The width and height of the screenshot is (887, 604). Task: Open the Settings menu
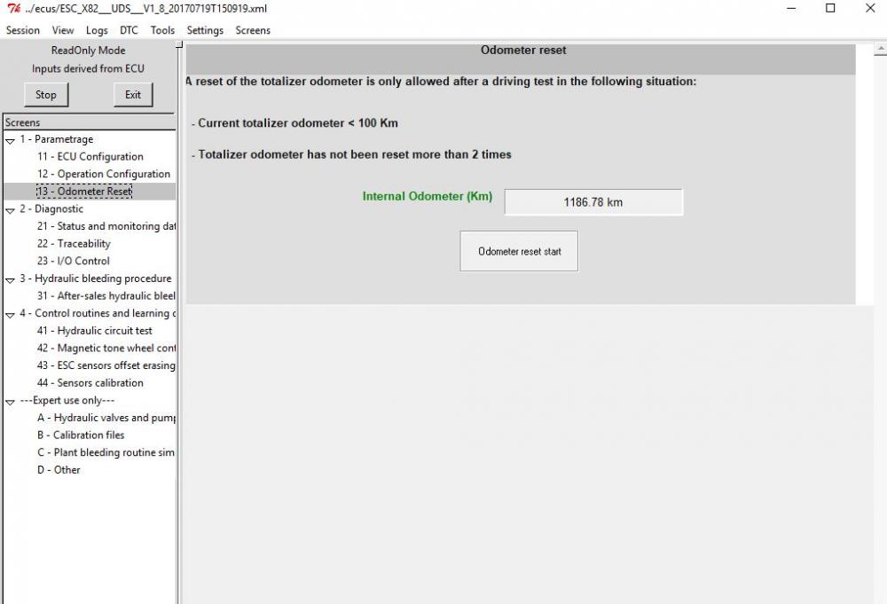[205, 30]
